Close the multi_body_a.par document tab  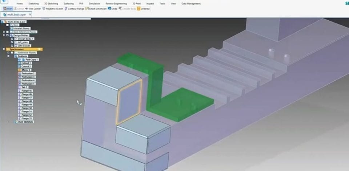(30, 15)
